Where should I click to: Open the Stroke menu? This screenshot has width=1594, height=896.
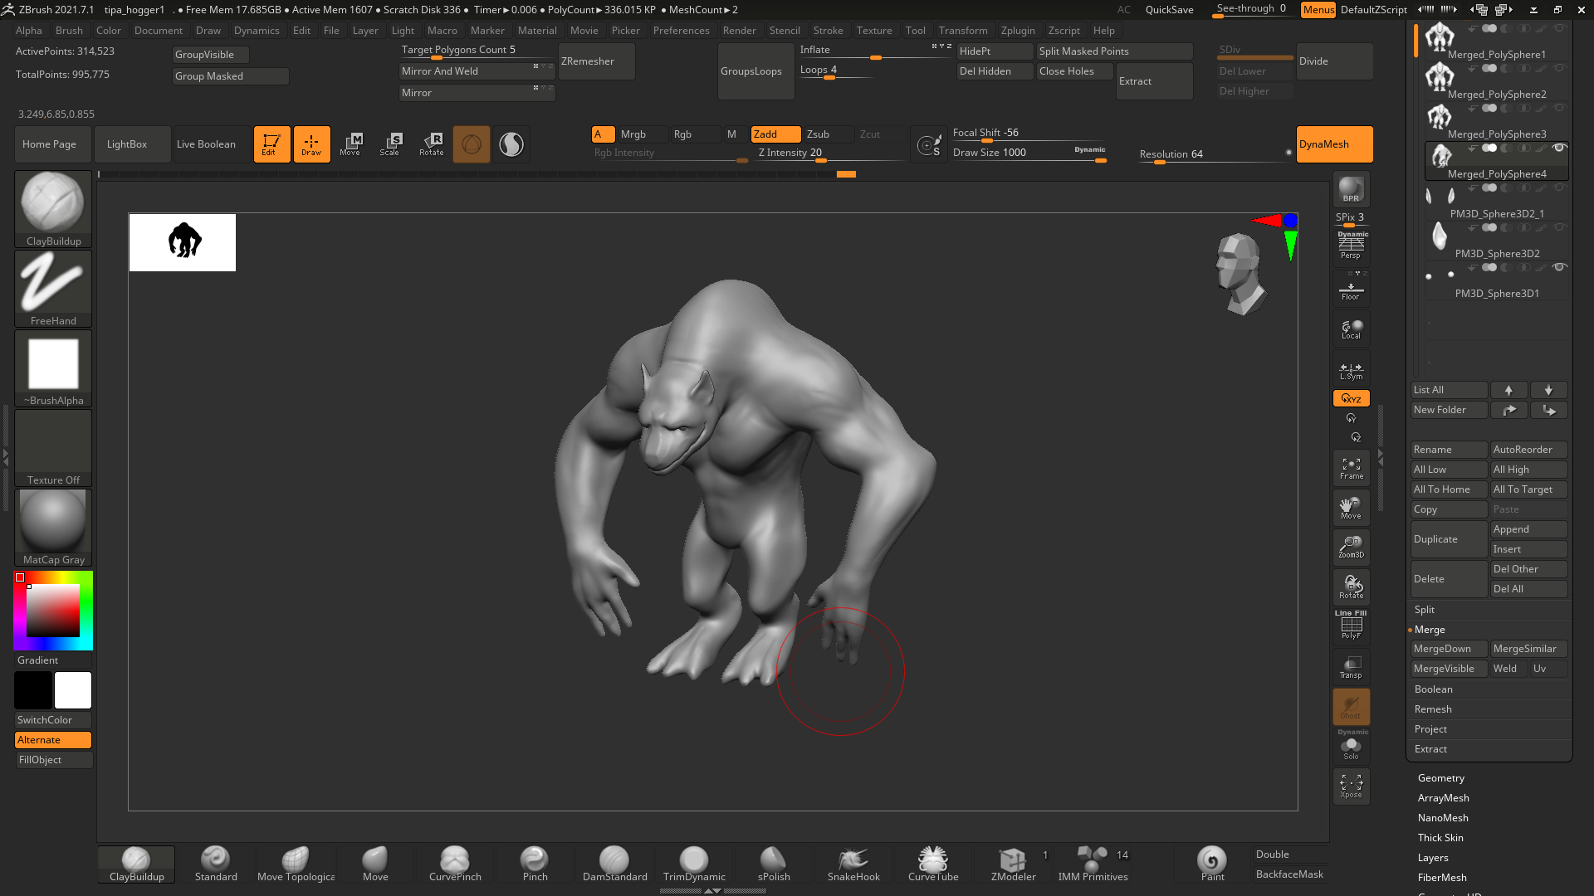pyautogui.click(x=828, y=31)
